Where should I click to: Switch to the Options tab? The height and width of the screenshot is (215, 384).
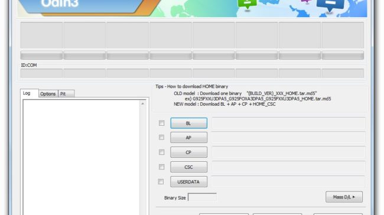point(48,94)
